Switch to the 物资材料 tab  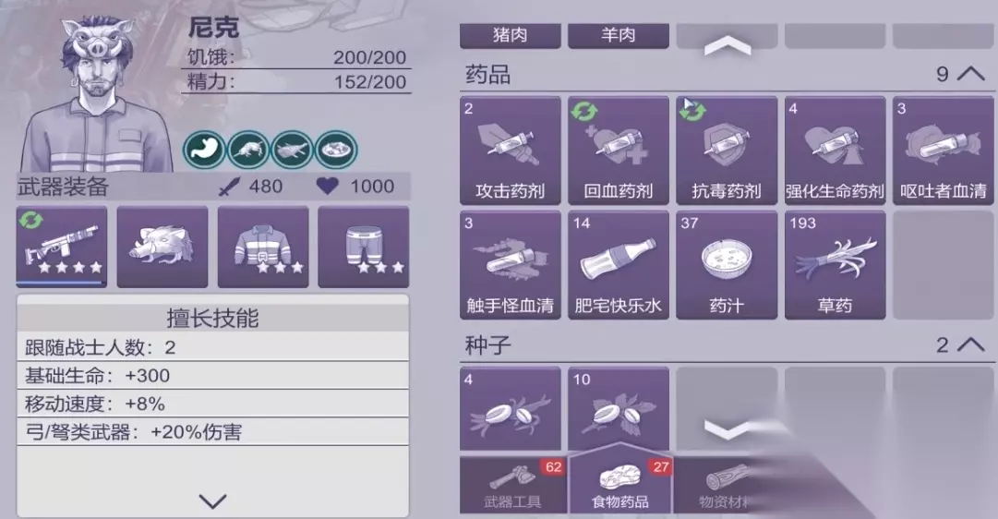coord(726,485)
